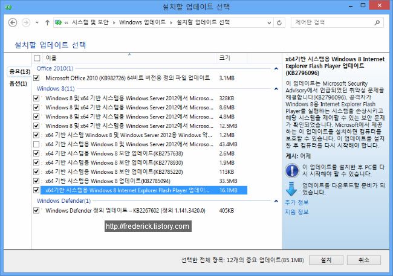Click the Windows 8(11) group header
This screenshot has width=393, height=276.
(56, 88)
